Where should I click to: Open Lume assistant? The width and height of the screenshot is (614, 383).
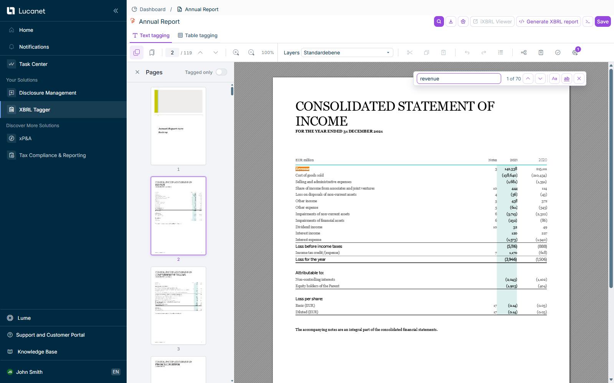pyautogui.click(x=63, y=318)
